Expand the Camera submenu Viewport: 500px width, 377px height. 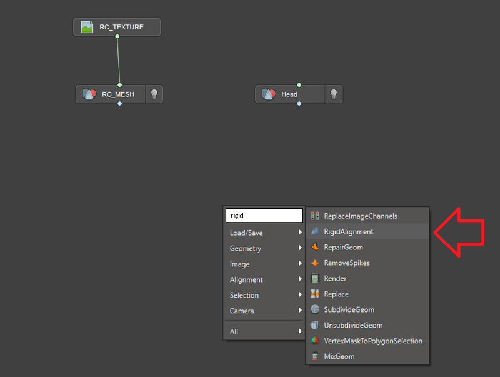point(264,311)
